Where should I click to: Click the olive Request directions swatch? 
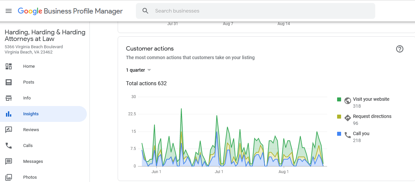click(339, 117)
